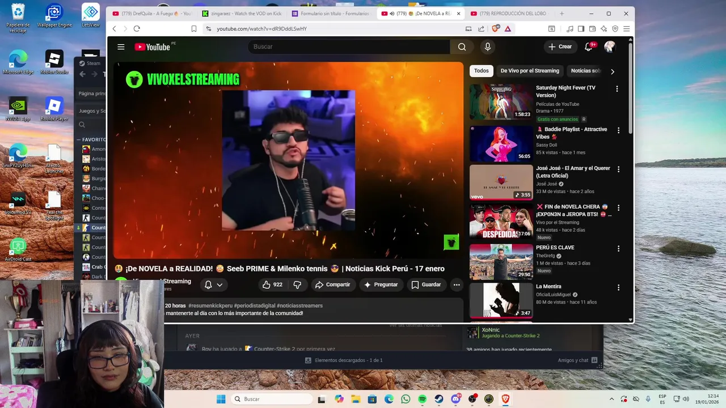
Task: Open options for Baddie Playlist video
Action: (618, 130)
